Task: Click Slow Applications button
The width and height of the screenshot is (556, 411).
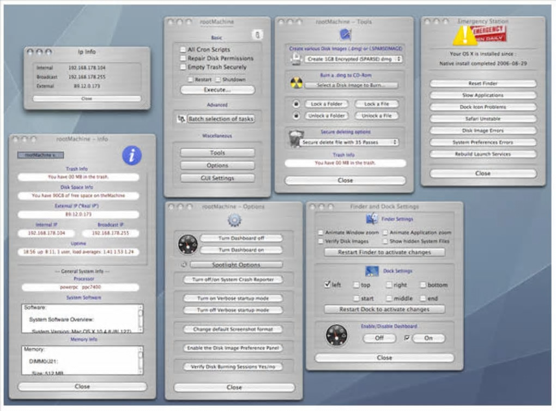Action: 482,95
